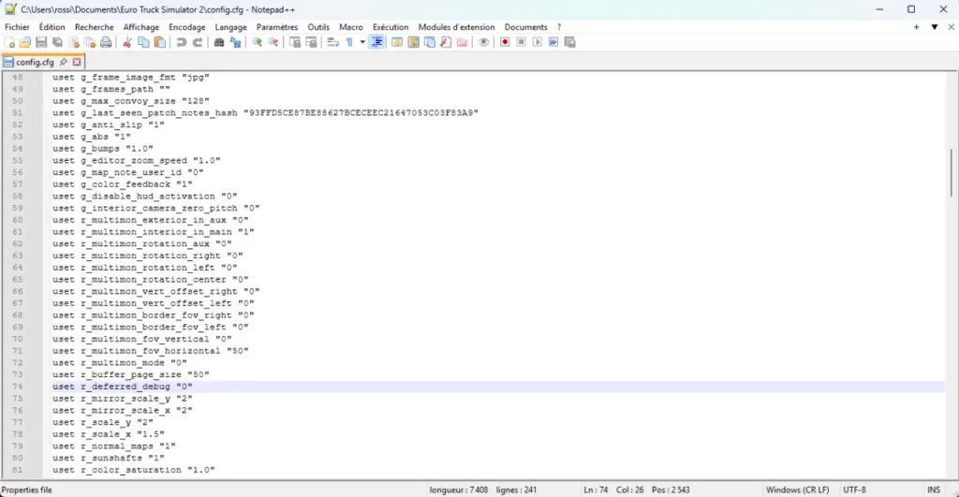
Task: Open the Outils menu
Action: click(x=318, y=27)
